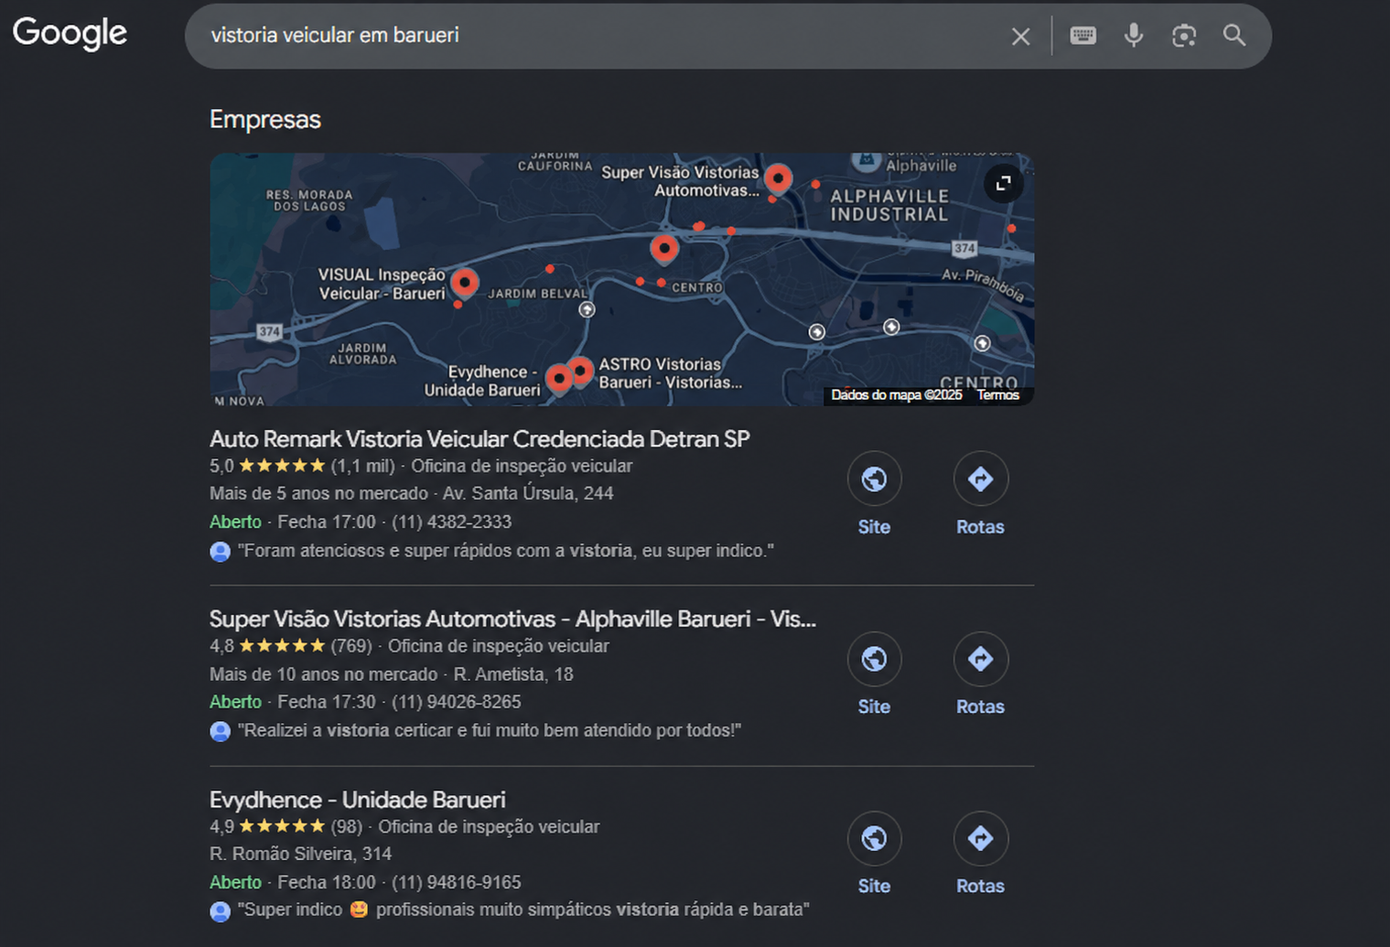Image resolution: width=1390 pixels, height=947 pixels.
Task: Click the Fecha 17:00 closing time text
Action: (327, 522)
